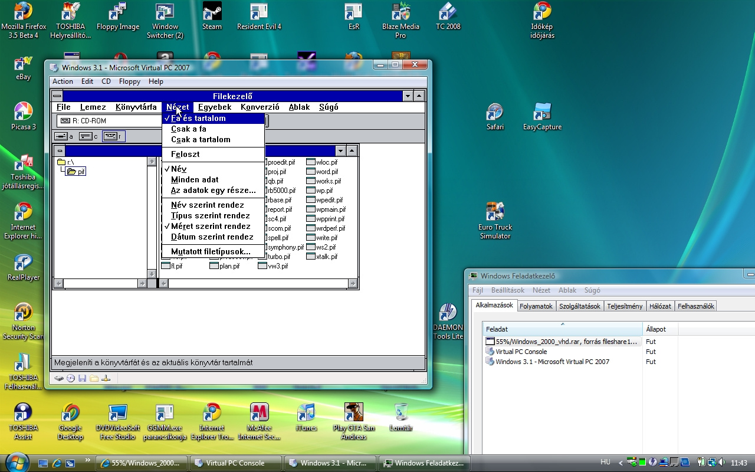The height and width of the screenshot is (472, 755).
Task: Open Steam desktop shortcut
Action: [x=212, y=16]
